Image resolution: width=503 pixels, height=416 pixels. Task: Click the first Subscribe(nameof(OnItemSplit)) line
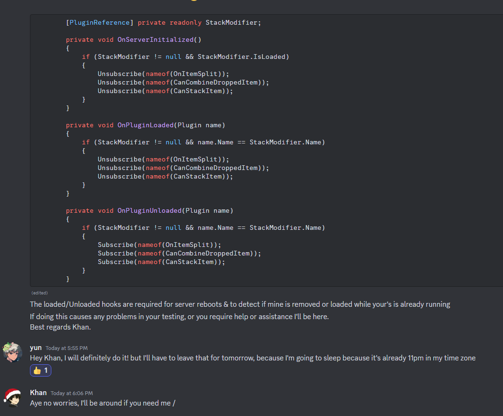pyautogui.click(x=160, y=245)
